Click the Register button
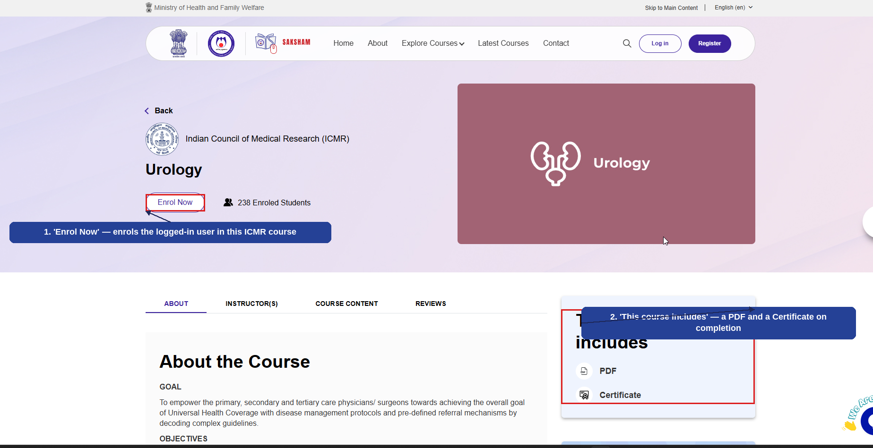Image resolution: width=873 pixels, height=448 pixels. pos(709,43)
